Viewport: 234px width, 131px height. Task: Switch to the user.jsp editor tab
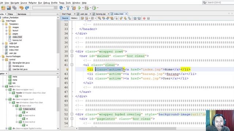coord(84,14)
